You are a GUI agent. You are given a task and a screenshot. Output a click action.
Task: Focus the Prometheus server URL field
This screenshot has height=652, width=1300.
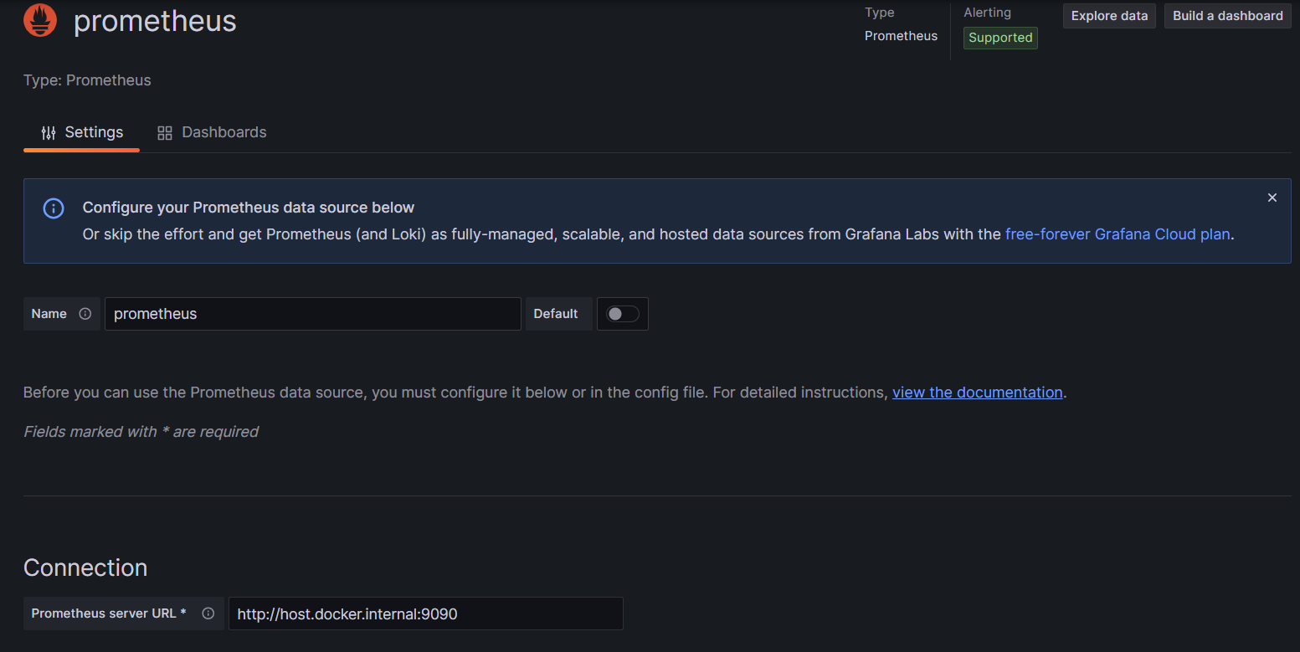[426, 613]
